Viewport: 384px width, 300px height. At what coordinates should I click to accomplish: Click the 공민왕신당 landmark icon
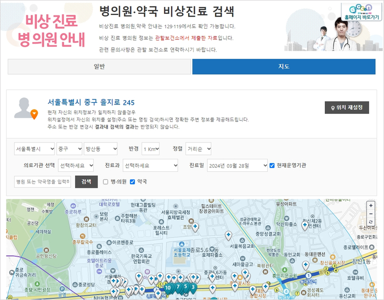pos(46,250)
